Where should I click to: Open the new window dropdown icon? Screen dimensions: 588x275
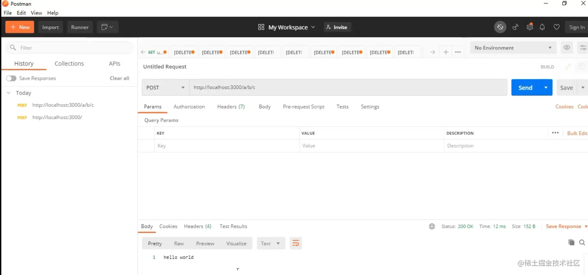[107, 27]
